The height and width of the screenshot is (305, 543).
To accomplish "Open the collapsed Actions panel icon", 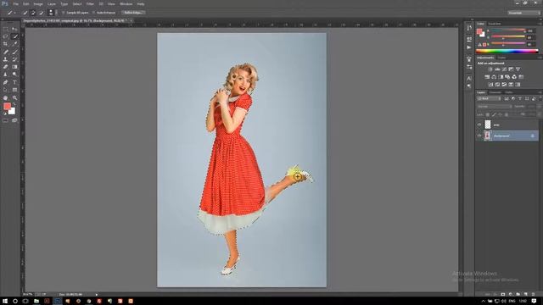I will click(x=469, y=47).
